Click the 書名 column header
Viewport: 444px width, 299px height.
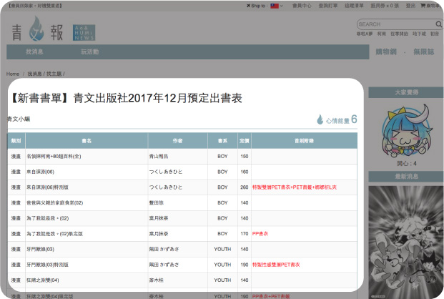coord(87,141)
